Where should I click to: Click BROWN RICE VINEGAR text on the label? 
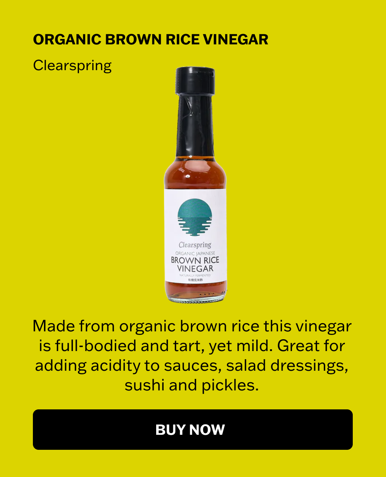[x=195, y=264]
